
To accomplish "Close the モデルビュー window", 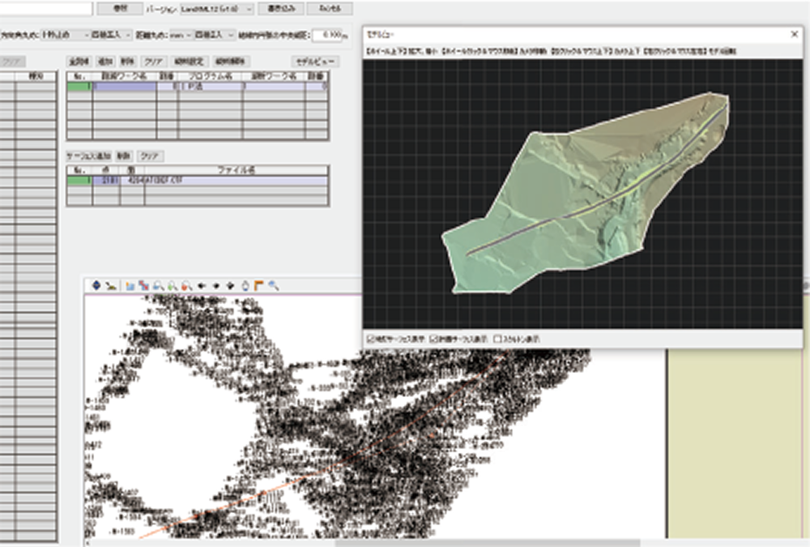I will click(795, 34).
